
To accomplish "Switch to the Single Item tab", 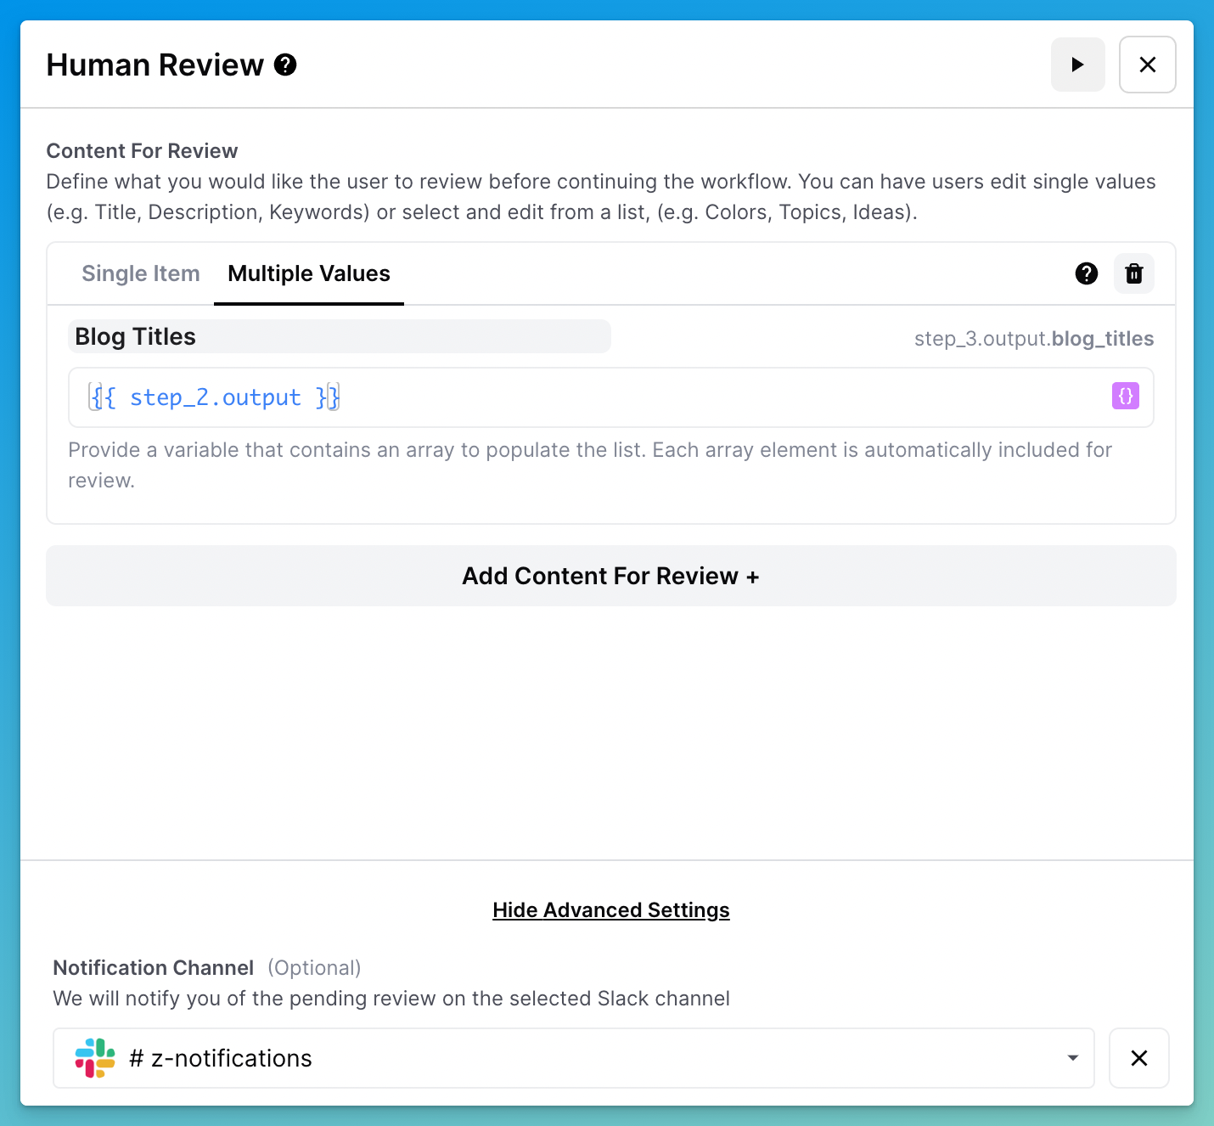I will click(x=141, y=273).
